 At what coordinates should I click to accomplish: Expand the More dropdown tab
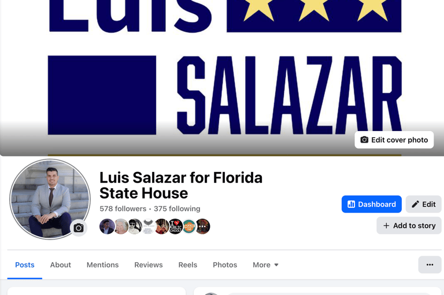265,265
